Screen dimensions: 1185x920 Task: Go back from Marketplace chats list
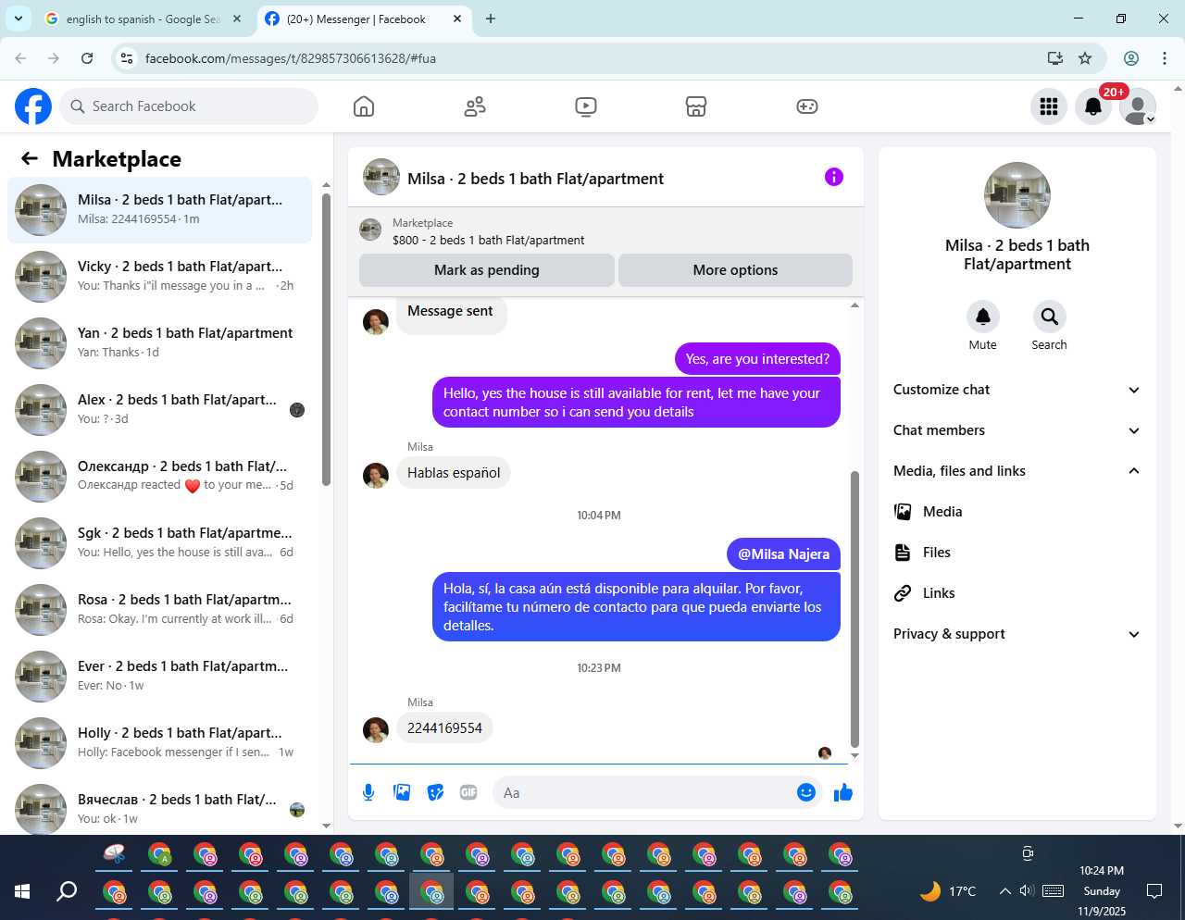tap(30, 158)
